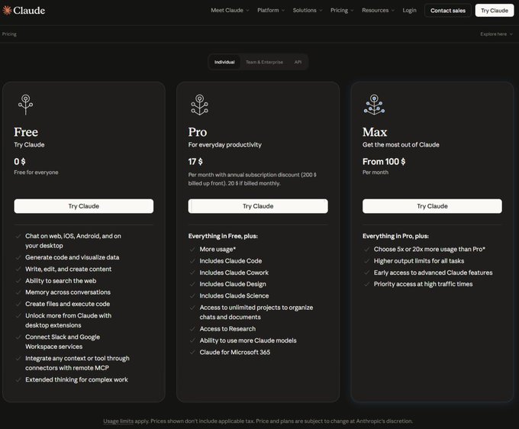The height and width of the screenshot is (429, 519).
Task: Click checkmark beside Access to Research
Action: [192, 329]
